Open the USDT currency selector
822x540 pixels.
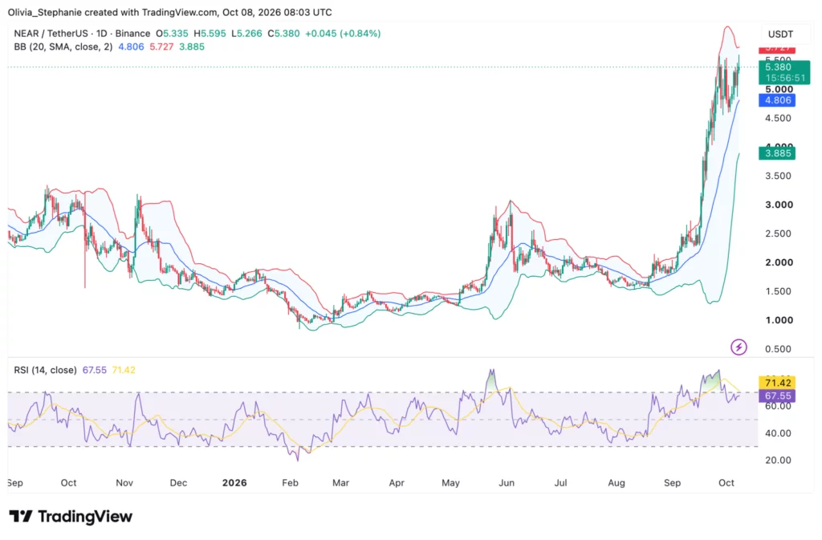coord(780,34)
